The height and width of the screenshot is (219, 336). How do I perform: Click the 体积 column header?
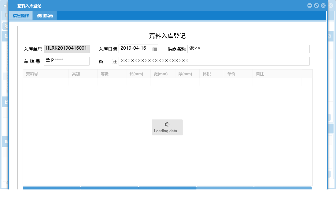coord(208,74)
